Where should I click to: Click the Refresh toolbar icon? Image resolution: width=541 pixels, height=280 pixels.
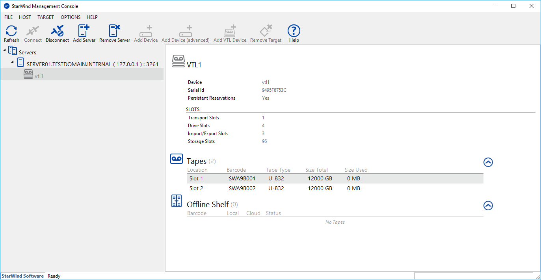click(11, 31)
